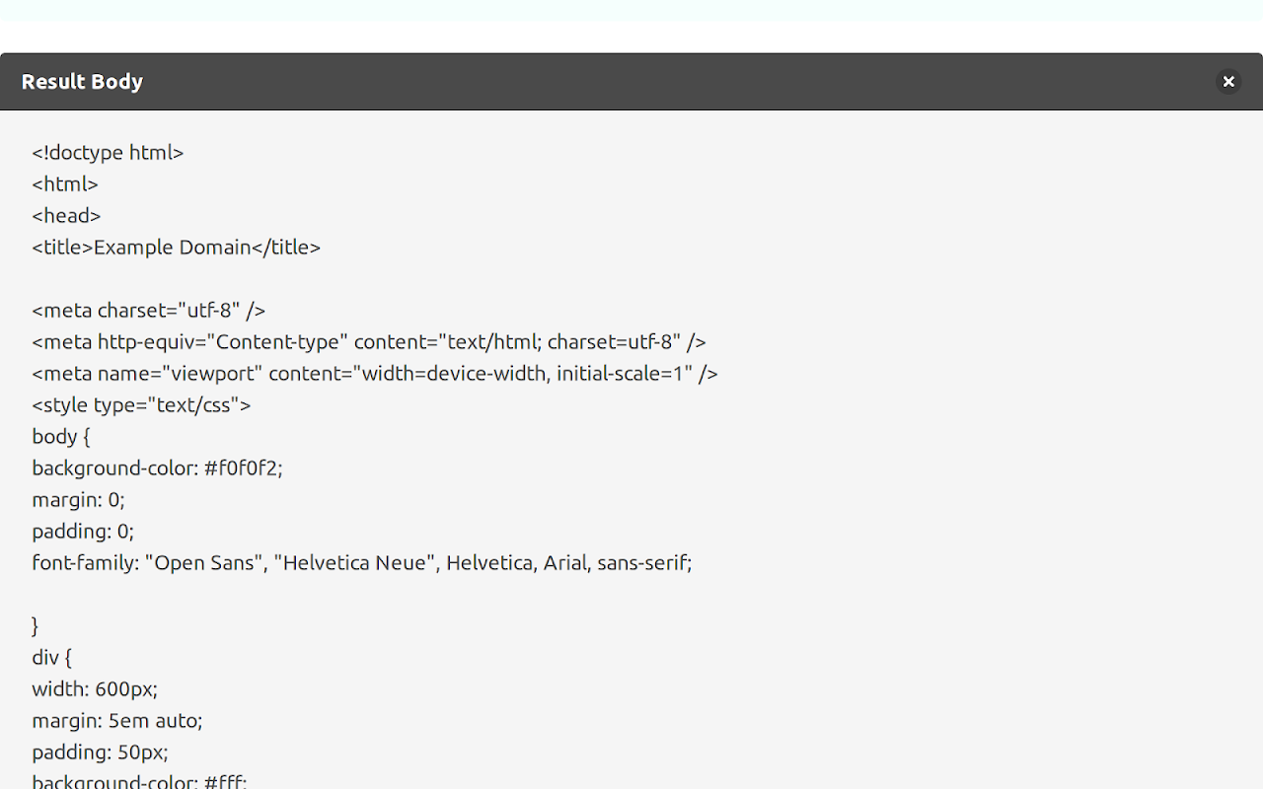Click the margin: 0 line
This screenshot has width=1263, height=789.
(78, 499)
